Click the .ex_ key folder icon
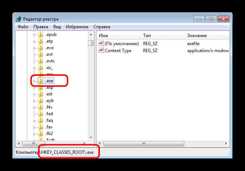 click(x=40, y=68)
